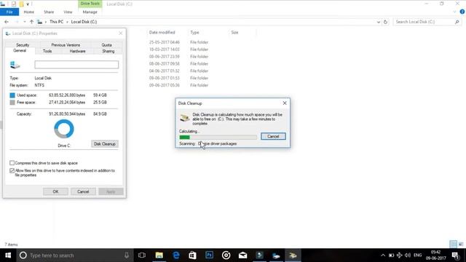Switch to large icons view

click(x=461, y=245)
